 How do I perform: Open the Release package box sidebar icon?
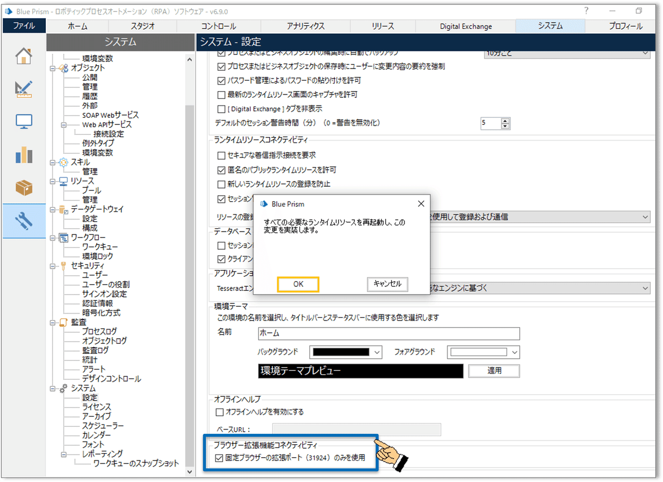[24, 188]
